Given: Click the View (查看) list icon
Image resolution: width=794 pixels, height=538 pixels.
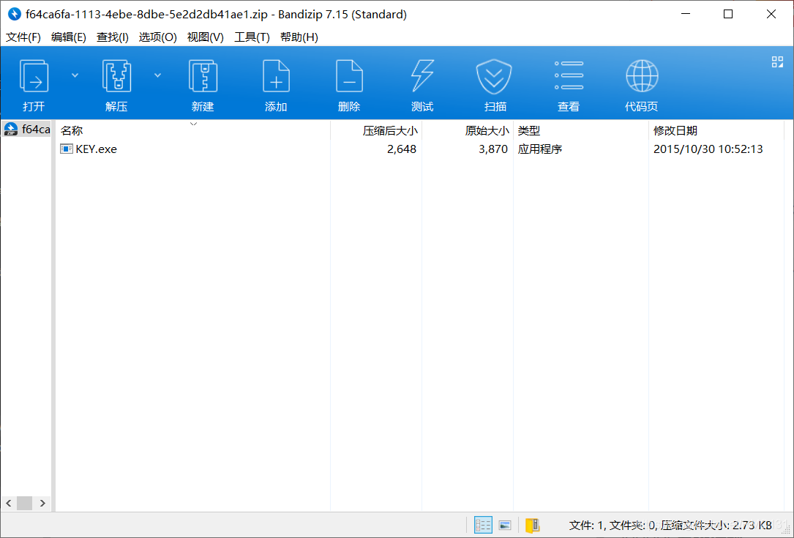Looking at the screenshot, I should [x=569, y=75].
